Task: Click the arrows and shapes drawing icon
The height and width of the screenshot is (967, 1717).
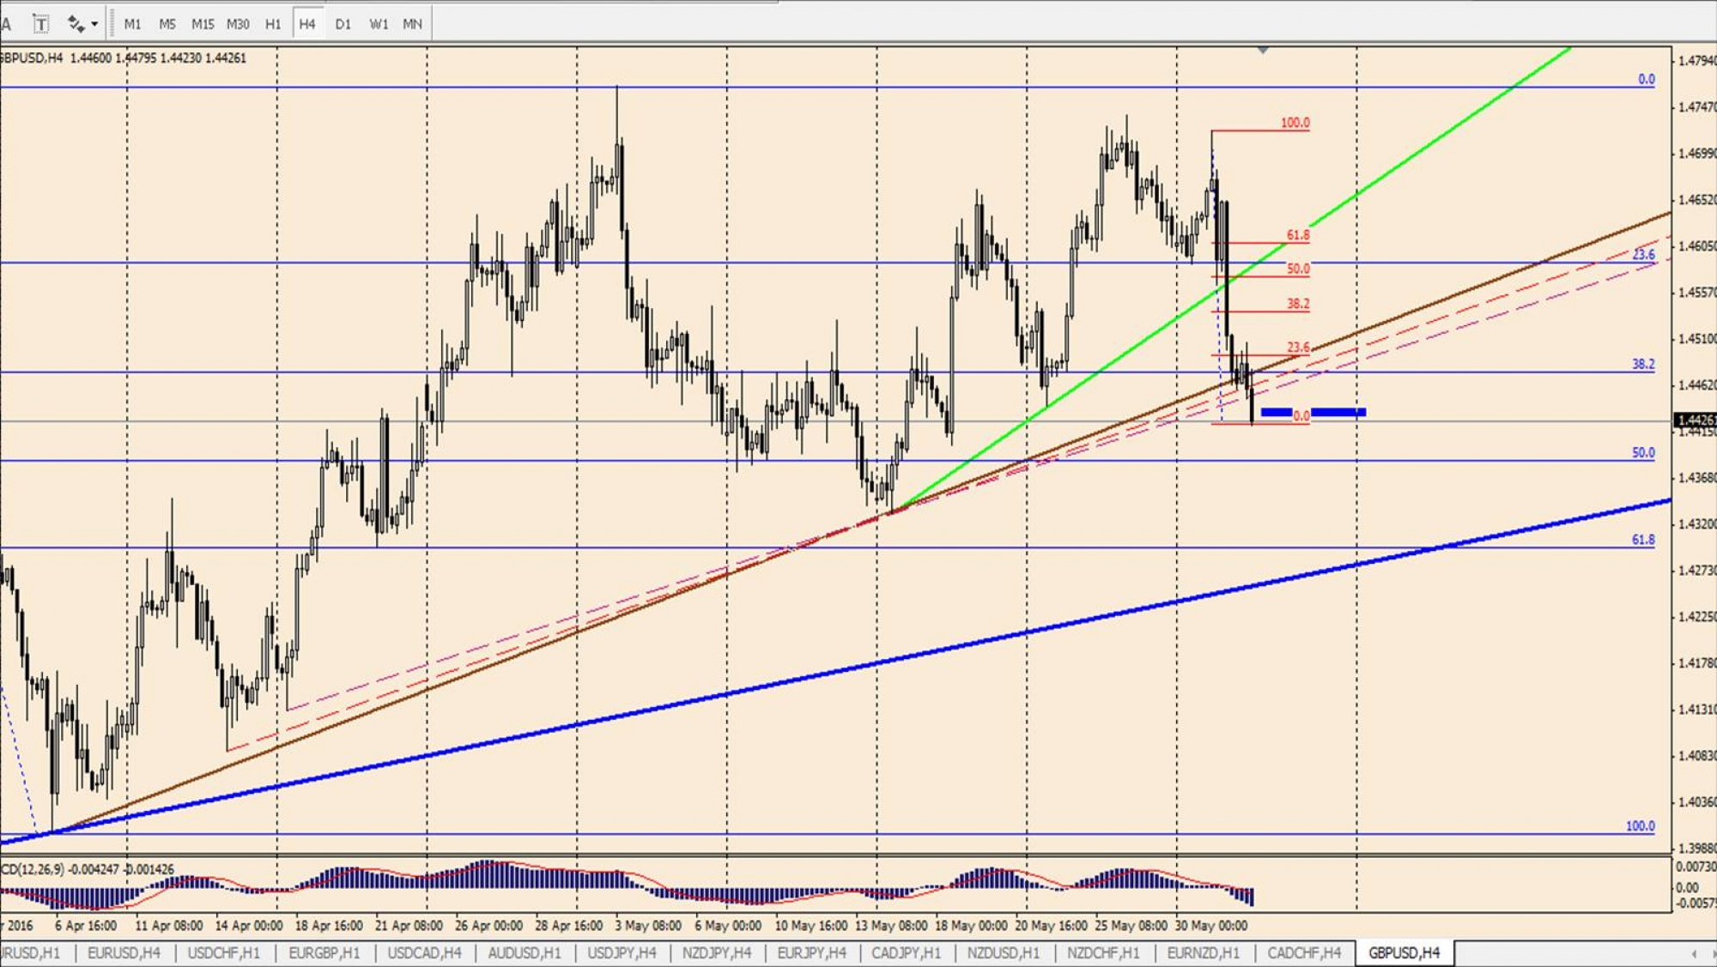Action: point(76,24)
